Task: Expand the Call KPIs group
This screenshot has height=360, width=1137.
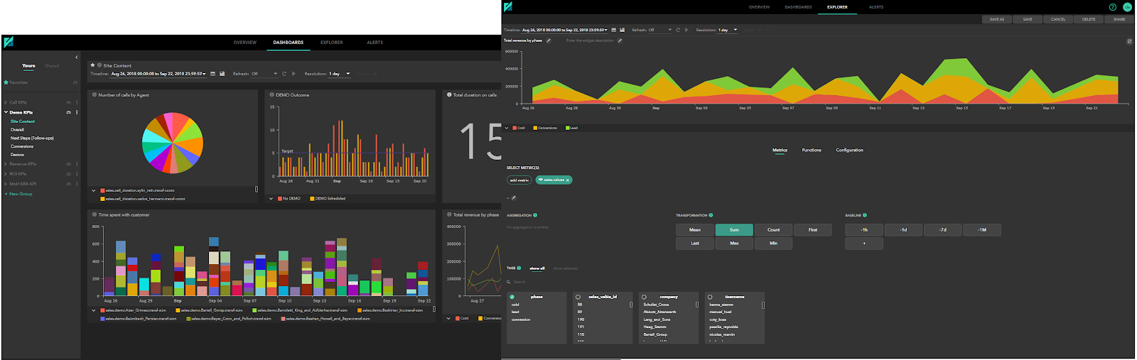Action: (x=6, y=102)
